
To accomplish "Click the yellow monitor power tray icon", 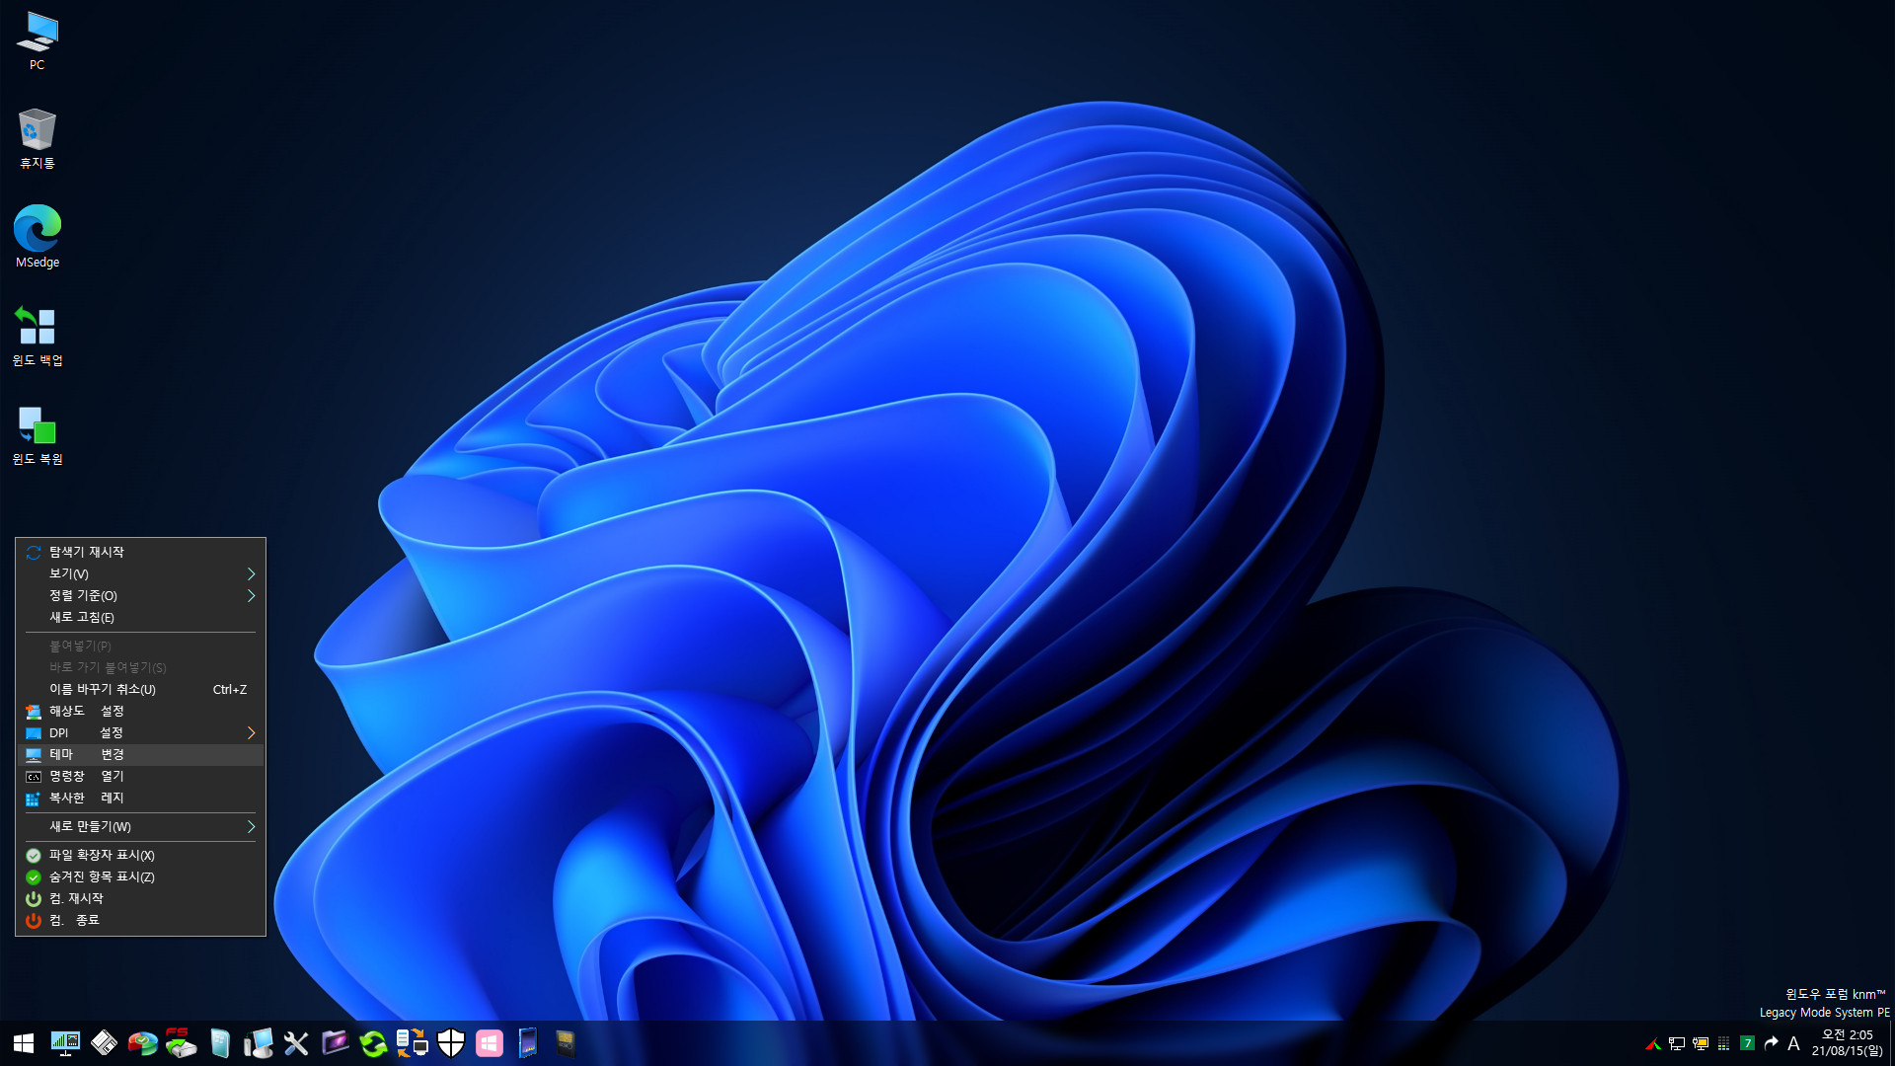I will (1701, 1043).
